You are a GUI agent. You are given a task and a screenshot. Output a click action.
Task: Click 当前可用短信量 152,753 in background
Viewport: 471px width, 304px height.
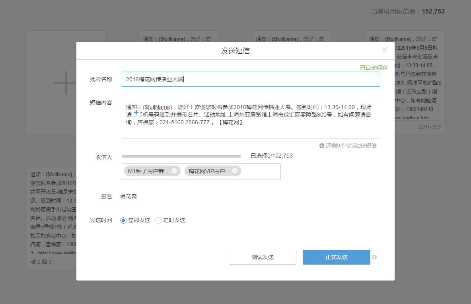(408, 12)
